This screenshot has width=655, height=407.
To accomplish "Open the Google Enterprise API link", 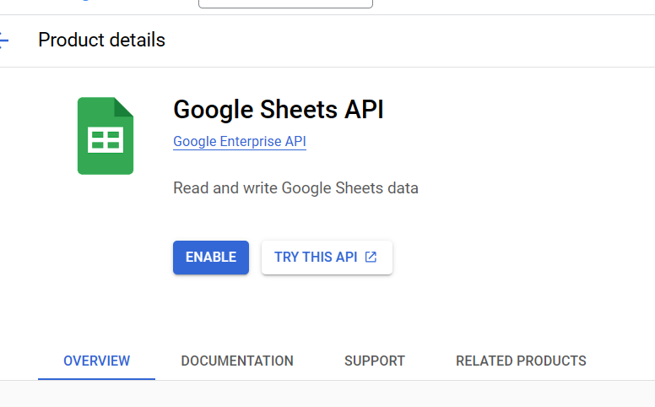I will click(240, 142).
